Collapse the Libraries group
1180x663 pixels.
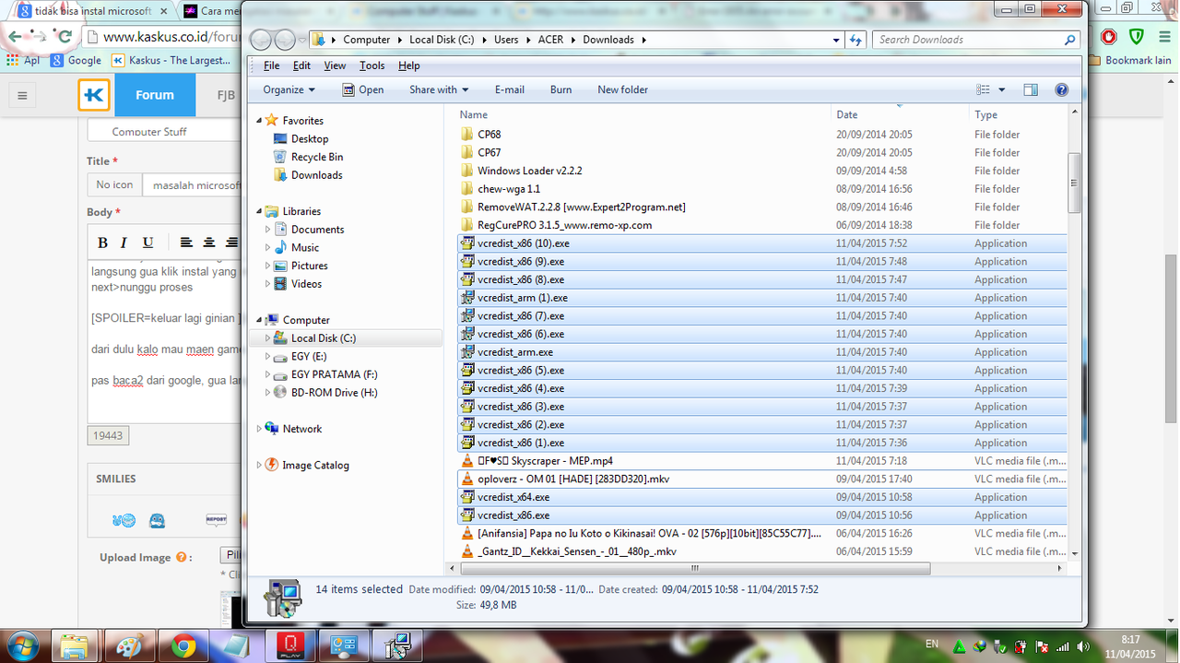click(x=259, y=211)
